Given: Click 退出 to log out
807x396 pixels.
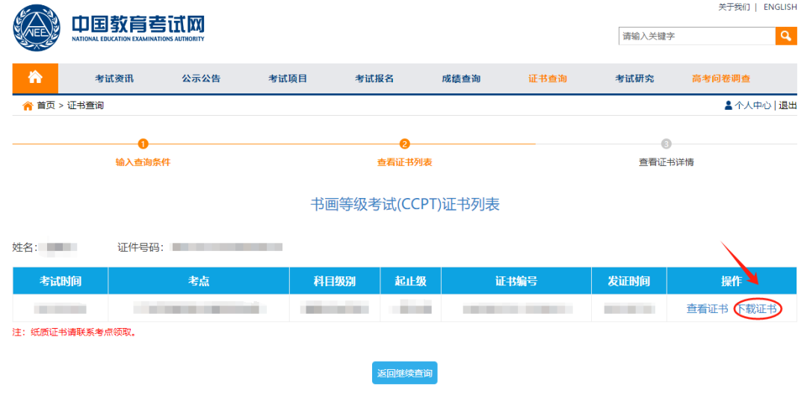Looking at the screenshot, I should click(x=788, y=105).
